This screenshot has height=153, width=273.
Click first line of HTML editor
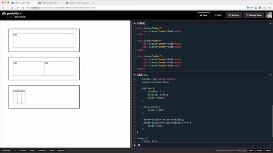pyautogui.click(x=150, y=28)
